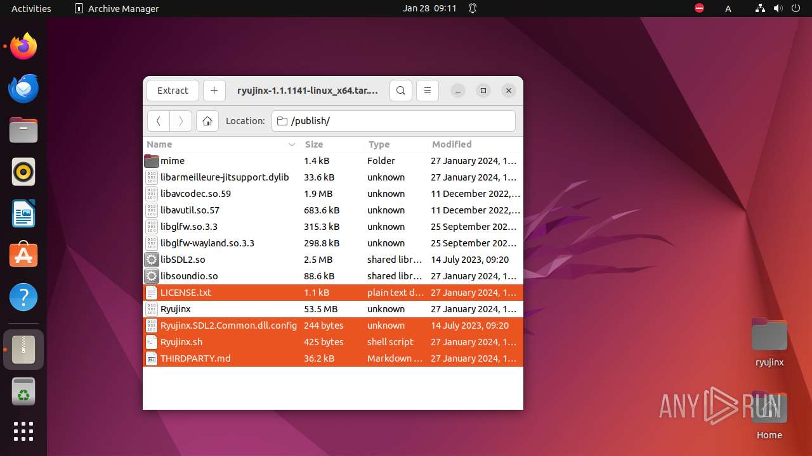
Task: Open Activities overview
Action: (31, 8)
